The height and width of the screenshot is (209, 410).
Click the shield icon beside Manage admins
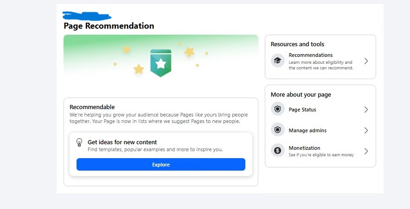coord(277,130)
